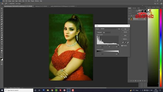
Task: Open Chrome from the taskbar
Action: click(x=52, y=90)
